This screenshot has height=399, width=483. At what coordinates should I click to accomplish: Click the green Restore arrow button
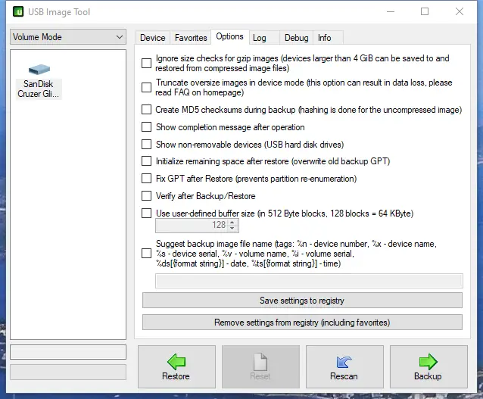coord(176,366)
